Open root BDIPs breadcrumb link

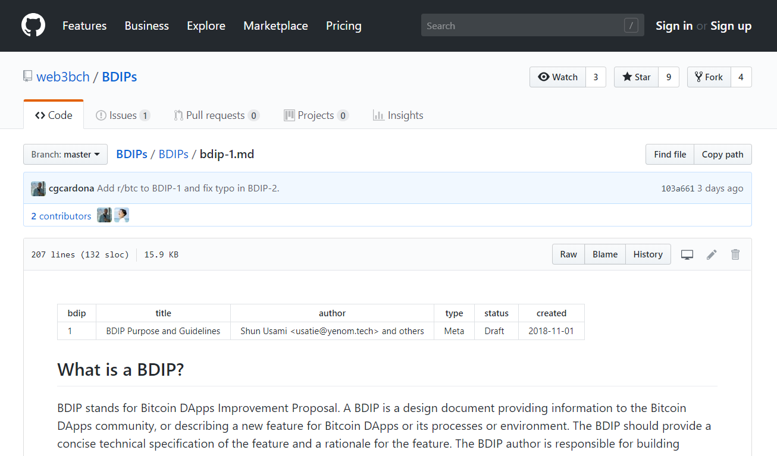pyautogui.click(x=131, y=154)
